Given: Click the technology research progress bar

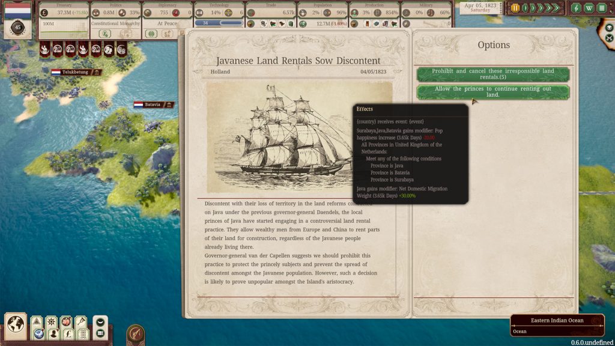Looking at the screenshot, I should (219, 23).
